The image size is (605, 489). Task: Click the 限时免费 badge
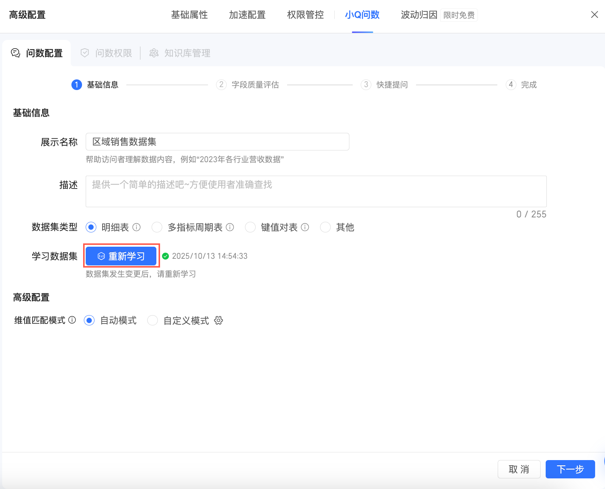pos(459,15)
